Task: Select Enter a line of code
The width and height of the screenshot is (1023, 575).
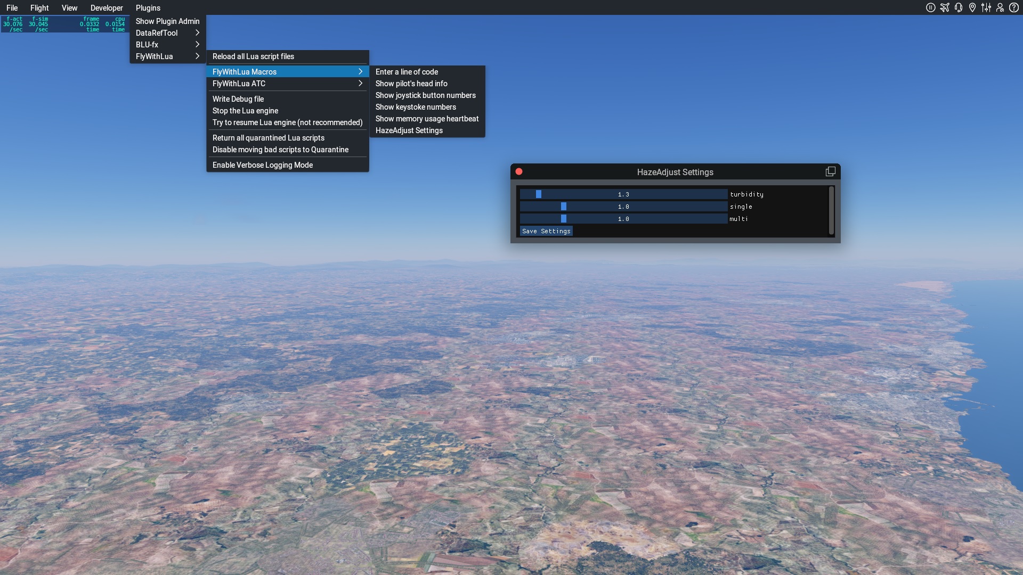Action: pyautogui.click(x=427, y=72)
